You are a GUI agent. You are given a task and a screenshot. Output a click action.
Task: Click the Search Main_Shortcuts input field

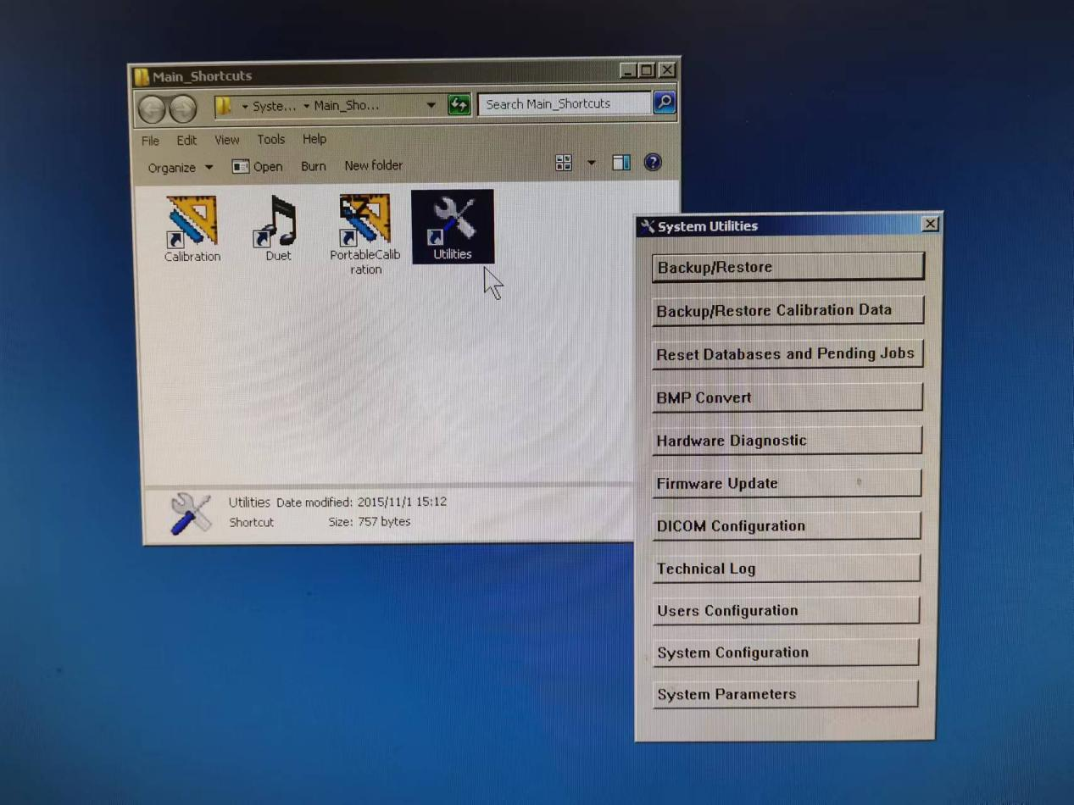click(x=565, y=103)
